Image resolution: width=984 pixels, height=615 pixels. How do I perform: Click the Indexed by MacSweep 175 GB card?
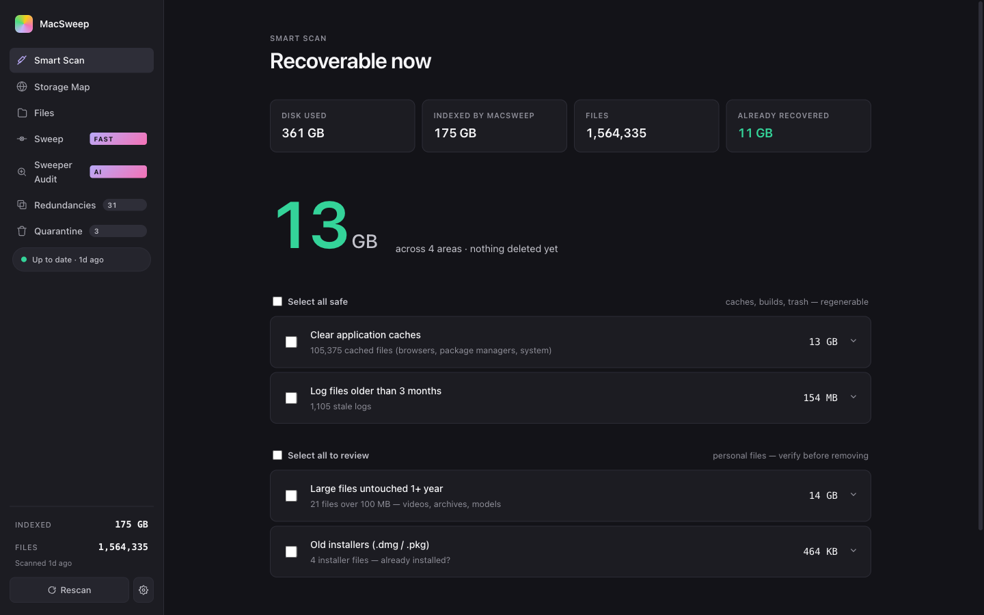pos(494,126)
